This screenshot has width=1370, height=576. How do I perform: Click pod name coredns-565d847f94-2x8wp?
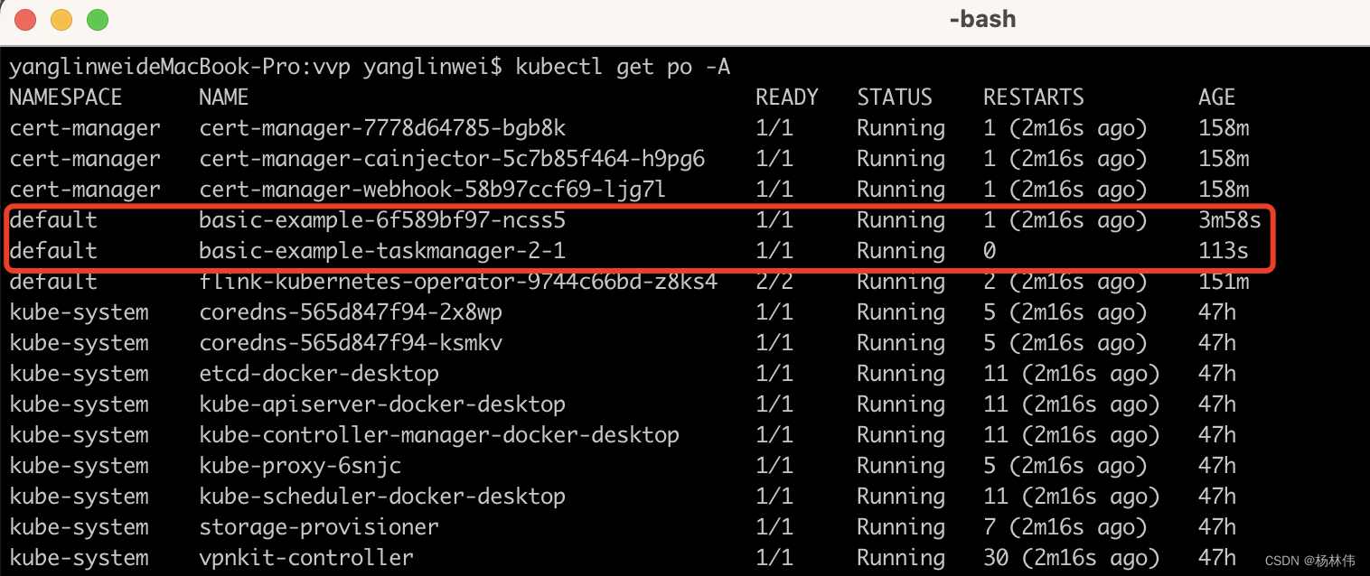351,312
